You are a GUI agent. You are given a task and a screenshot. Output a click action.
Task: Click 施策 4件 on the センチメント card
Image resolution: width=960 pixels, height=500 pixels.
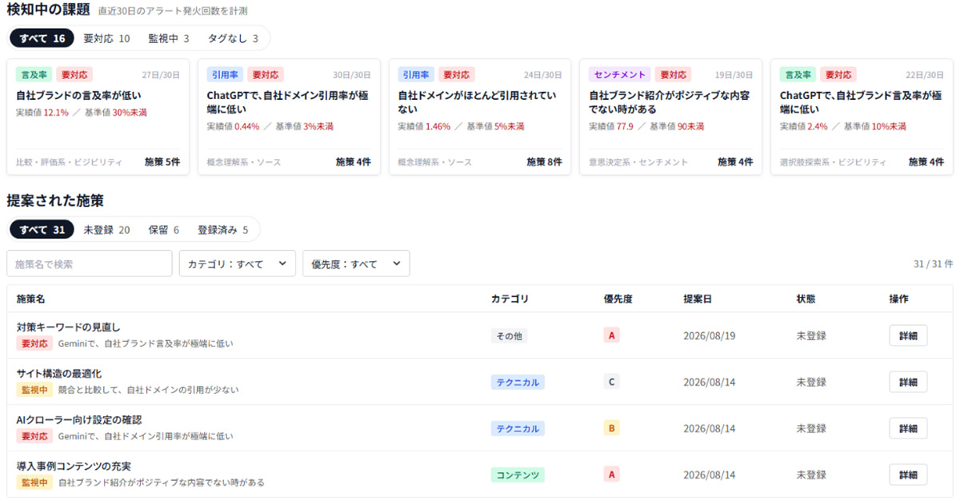coord(735,162)
